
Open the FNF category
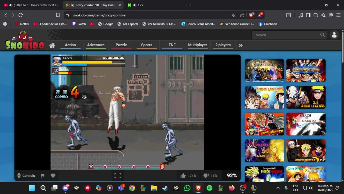(x=172, y=45)
